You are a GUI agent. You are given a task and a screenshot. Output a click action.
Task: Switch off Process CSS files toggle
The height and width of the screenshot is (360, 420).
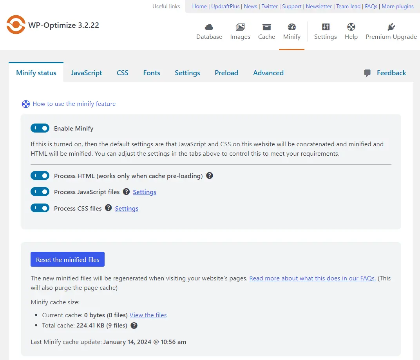(40, 208)
